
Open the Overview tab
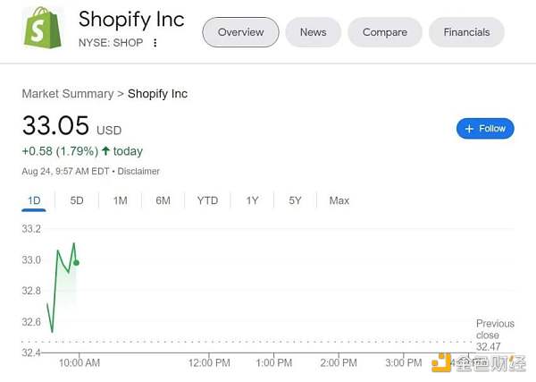point(240,32)
